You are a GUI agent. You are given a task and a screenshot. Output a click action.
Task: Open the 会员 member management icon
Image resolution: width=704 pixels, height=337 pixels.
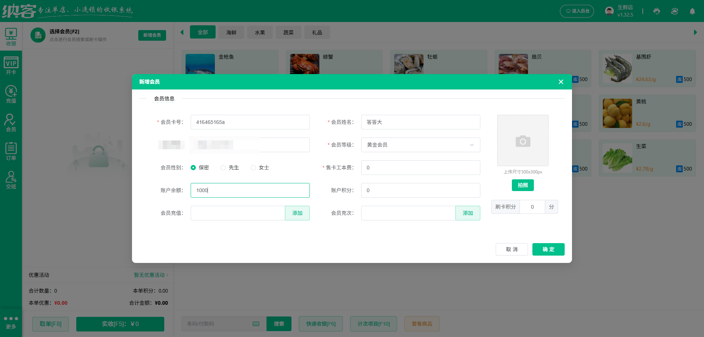(11, 122)
